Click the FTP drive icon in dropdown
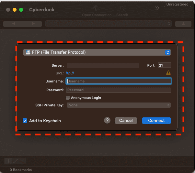Image resolution: width=195 pixels, height=173 pixels. pyautogui.click(x=28, y=52)
